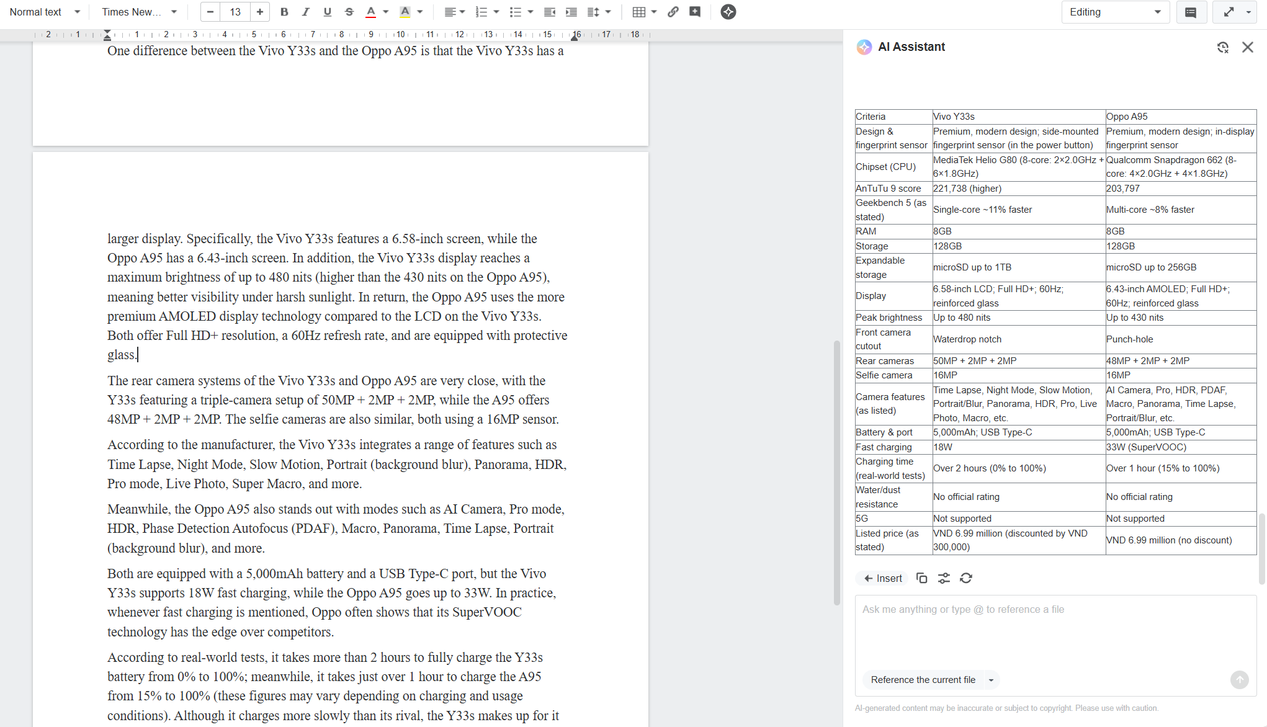1267x727 pixels.
Task: Open the Times New Roman font dropdown
Action: click(x=139, y=12)
